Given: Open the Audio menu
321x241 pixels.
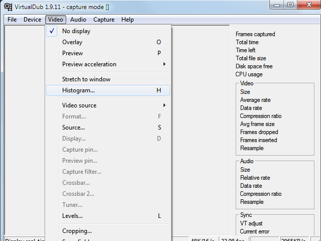Looking at the screenshot, I should tap(78, 20).
